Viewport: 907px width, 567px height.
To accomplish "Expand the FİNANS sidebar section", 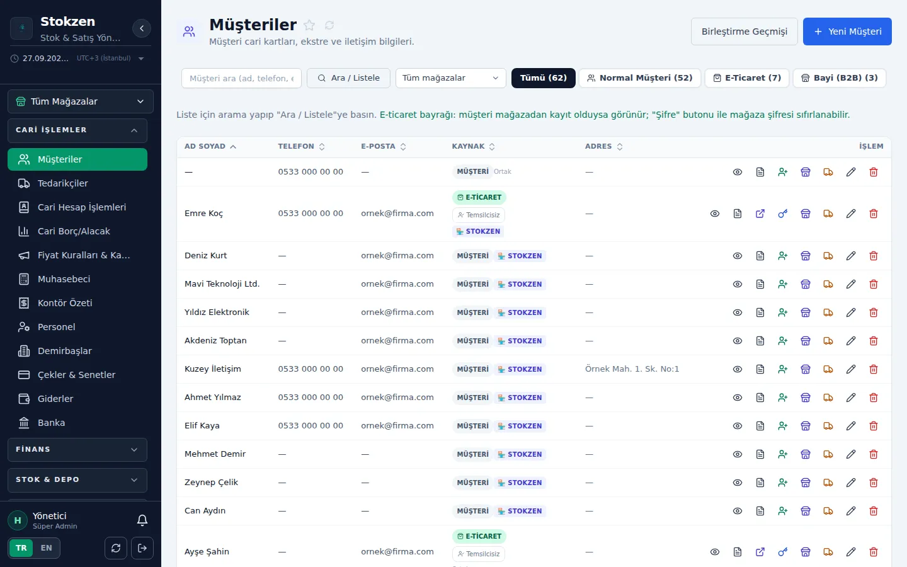I will 77,450.
